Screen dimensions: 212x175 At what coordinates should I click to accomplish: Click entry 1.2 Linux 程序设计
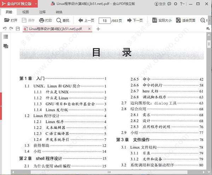click(65, 116)
